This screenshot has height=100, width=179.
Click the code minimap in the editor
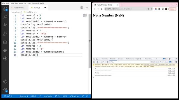pos(85,16)
